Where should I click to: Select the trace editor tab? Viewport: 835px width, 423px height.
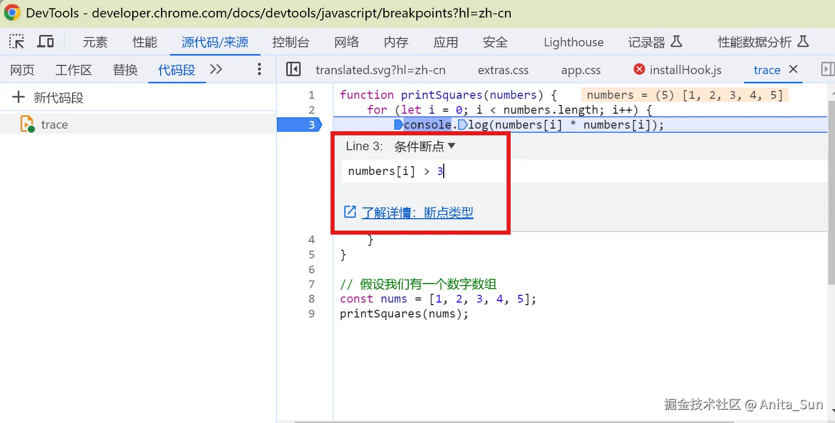[x=767, y=70]
